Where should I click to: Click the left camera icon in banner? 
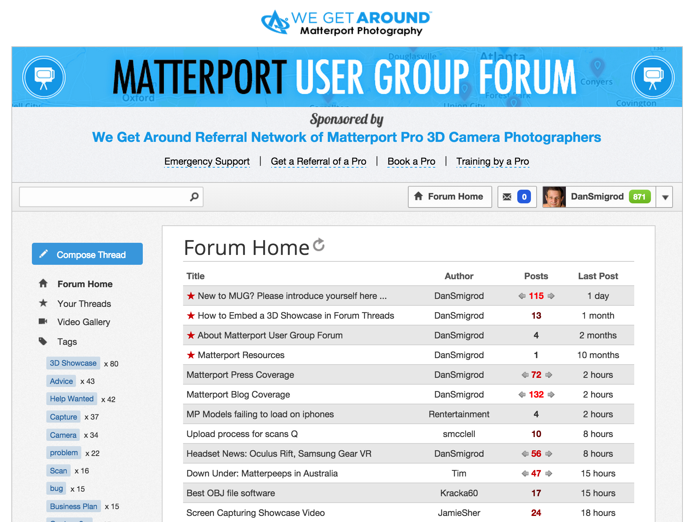point(44,77)
